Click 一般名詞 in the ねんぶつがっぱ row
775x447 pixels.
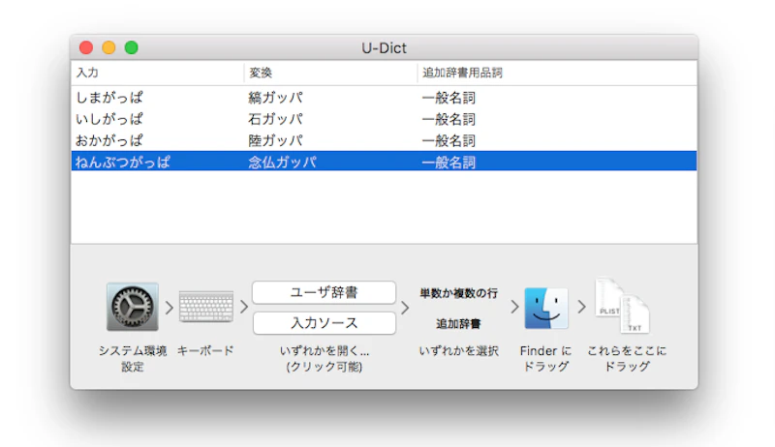pyautogui.click(x=449, y=163)
